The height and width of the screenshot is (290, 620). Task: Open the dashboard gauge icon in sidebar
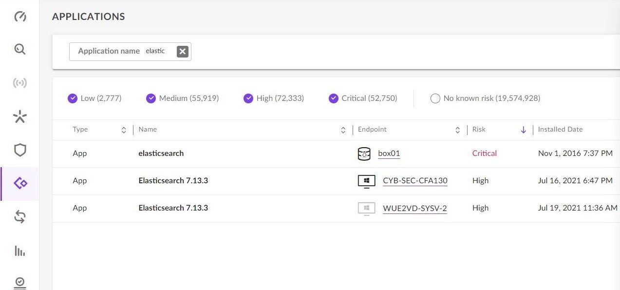[20, 17]
